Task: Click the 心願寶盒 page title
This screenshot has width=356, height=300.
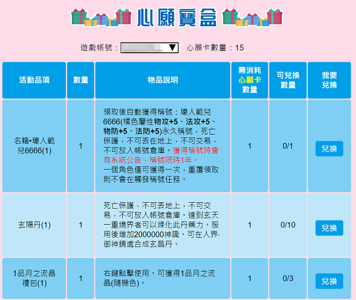Action: click(x=176, y=17)
